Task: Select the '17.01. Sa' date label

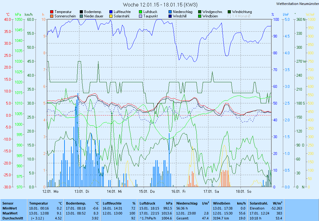Action: click(211, 192)
